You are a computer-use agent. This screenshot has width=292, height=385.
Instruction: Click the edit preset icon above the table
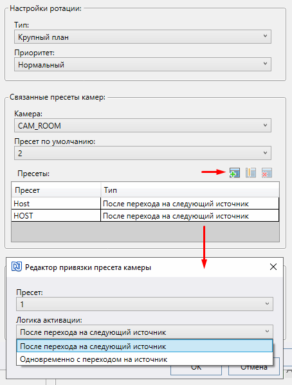(251, 173)
